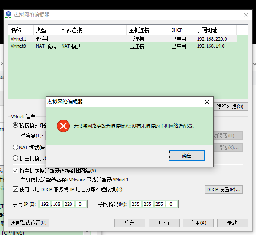256x235 pixels.
Task: Click the 外部连接 column header
Action: [93, 30]
